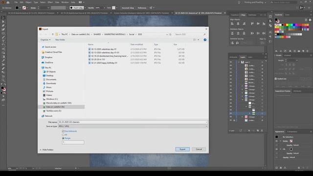The image size is (313, 176).
Task: Click horizontal align center icon in Align panel
Action: (x=238, y=23)
